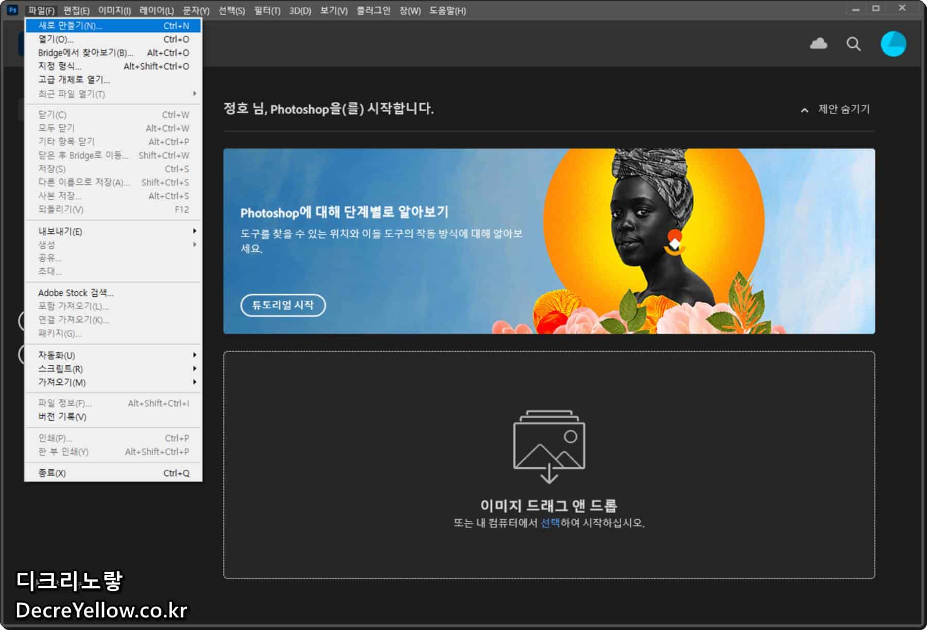Open the cloud documents icon

tap(818, 44)
